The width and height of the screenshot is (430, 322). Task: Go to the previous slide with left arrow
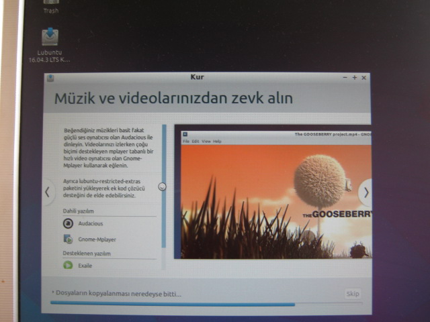click(x=48, y=192)
